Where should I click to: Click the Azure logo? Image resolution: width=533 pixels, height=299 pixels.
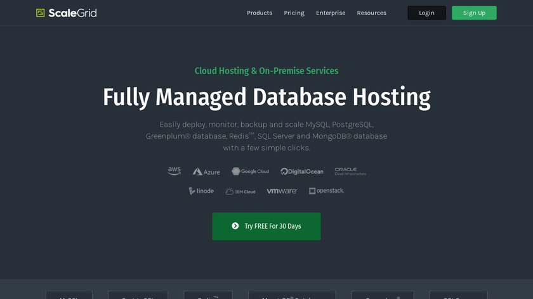206,172
